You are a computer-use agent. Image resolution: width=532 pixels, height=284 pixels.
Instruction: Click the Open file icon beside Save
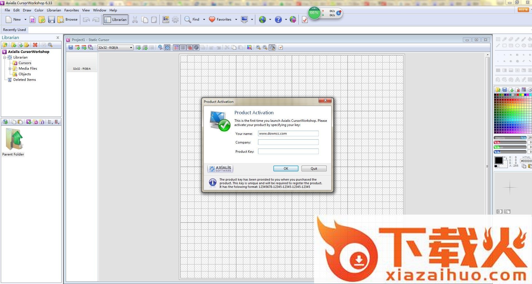(x=42, y=20)
